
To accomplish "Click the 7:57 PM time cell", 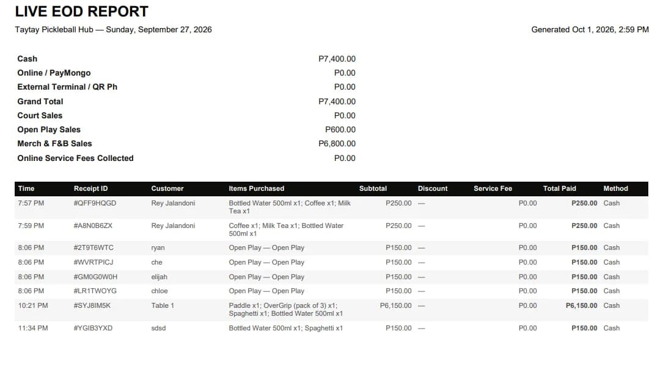I will coord(31,203).
